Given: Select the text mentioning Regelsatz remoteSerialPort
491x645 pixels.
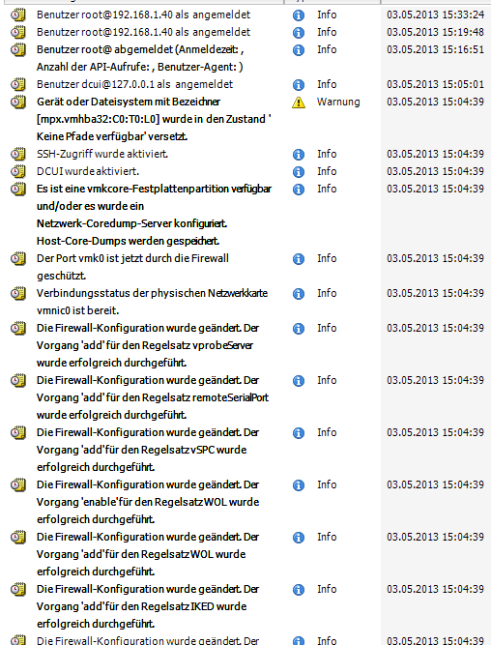Looking at the screenshot, I should click(153, 397).
